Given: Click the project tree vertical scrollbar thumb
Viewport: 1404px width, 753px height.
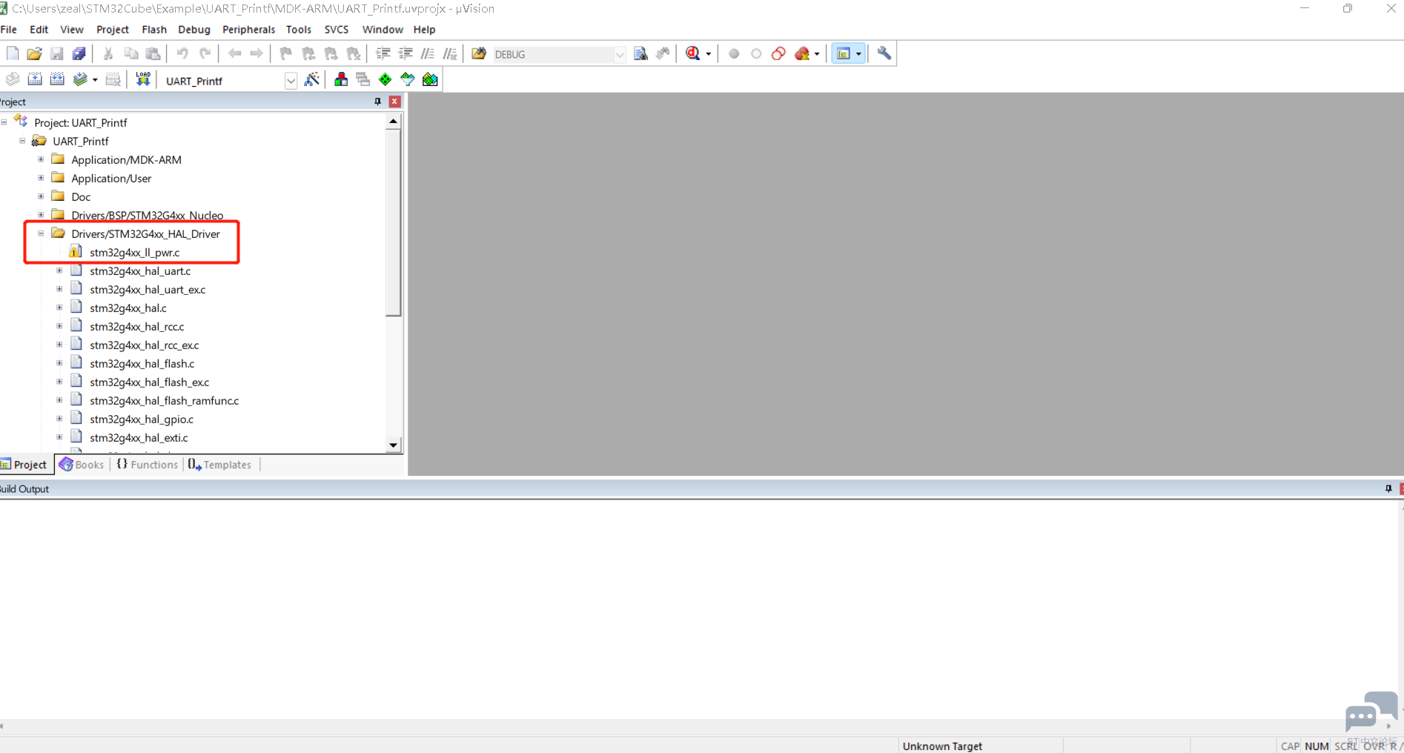Looking at the screenshot, I should tap(394, 222).
